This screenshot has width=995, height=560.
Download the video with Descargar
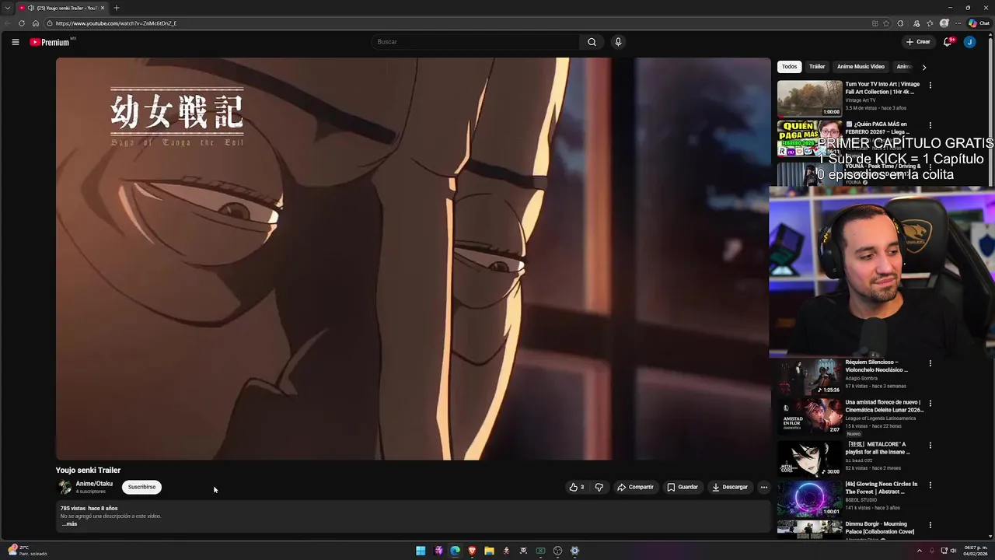[730, 487]
